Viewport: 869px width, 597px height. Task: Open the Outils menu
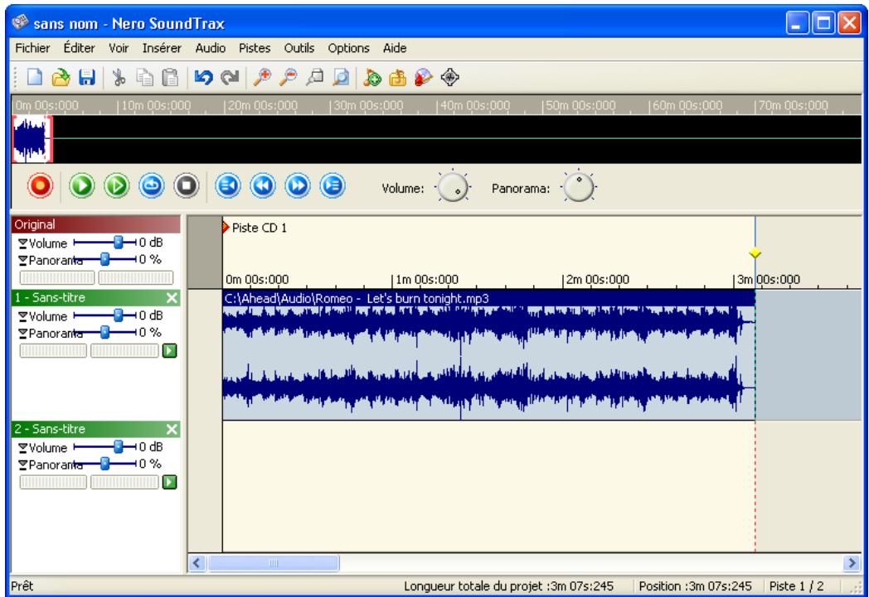tap(299, 48)
